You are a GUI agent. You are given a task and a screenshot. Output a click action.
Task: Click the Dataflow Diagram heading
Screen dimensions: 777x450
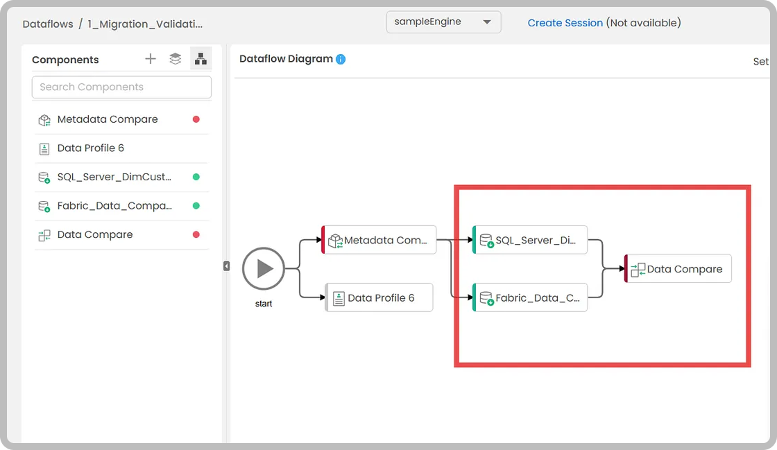coord(286,58)
